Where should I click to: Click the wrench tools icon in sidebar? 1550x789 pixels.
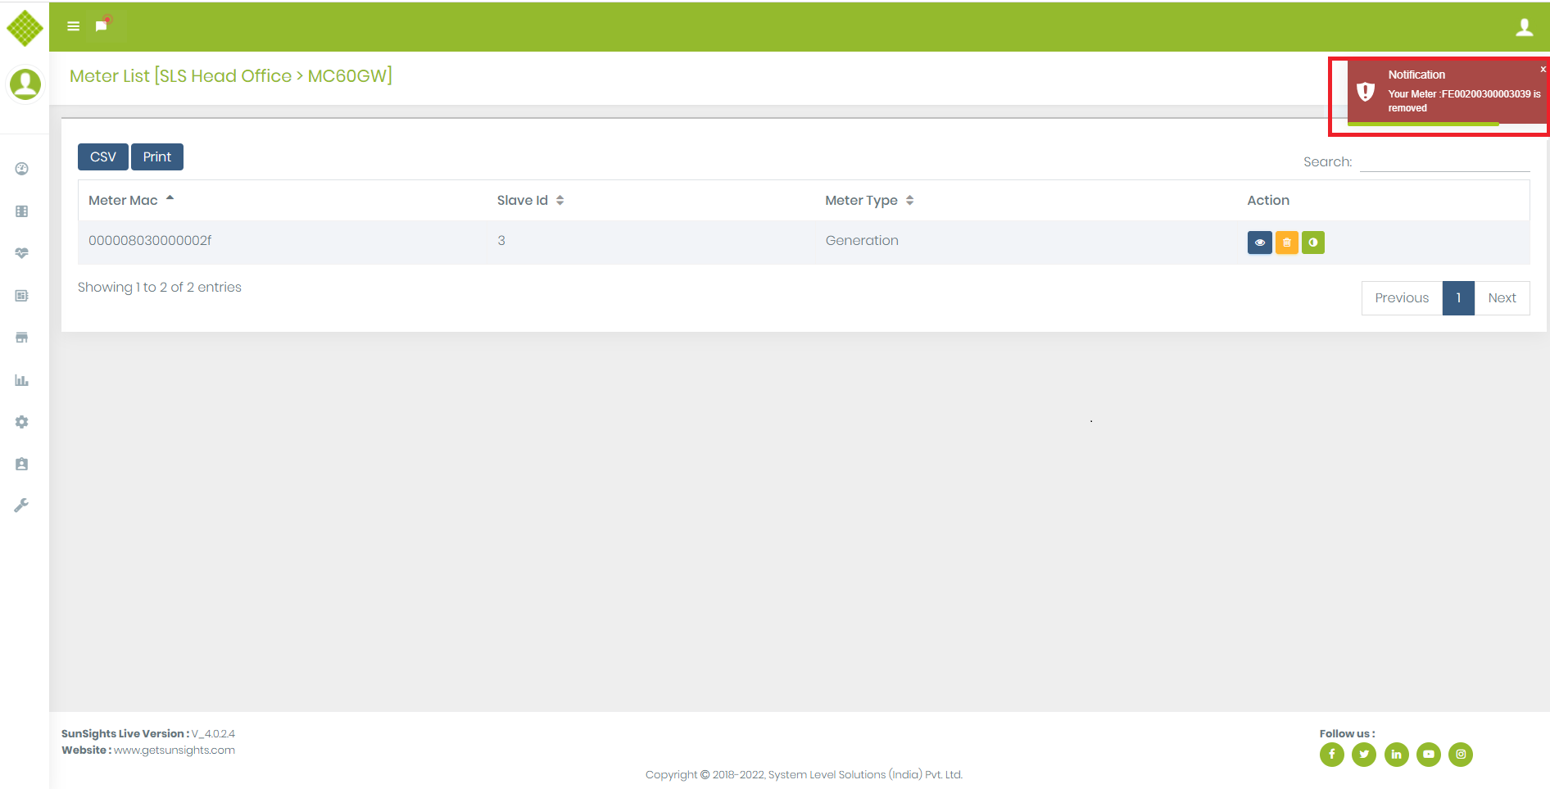coord(22,506)
